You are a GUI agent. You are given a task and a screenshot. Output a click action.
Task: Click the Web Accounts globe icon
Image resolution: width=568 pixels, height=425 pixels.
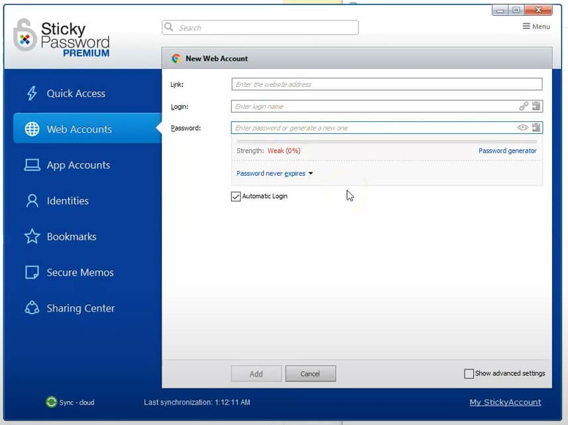click(32, 129)
